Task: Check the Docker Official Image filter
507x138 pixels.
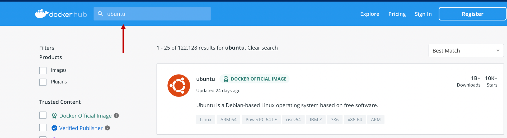Action: pyautogui.click(x=43, y=115)
